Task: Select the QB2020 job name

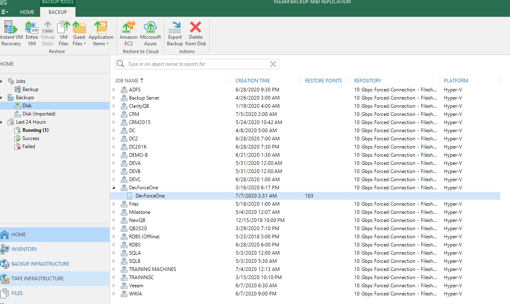Action: tap(138, 228)
